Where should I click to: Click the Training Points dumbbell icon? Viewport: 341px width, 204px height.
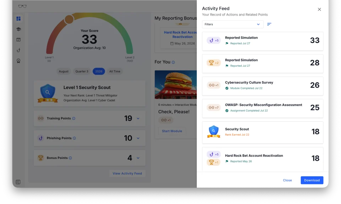click(40, 118)
